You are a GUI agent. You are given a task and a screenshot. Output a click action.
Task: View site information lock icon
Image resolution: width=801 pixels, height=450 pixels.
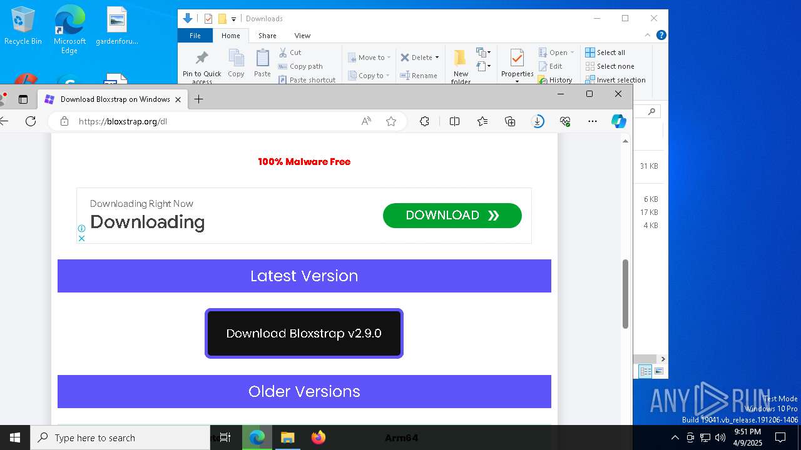click(64, 121)
